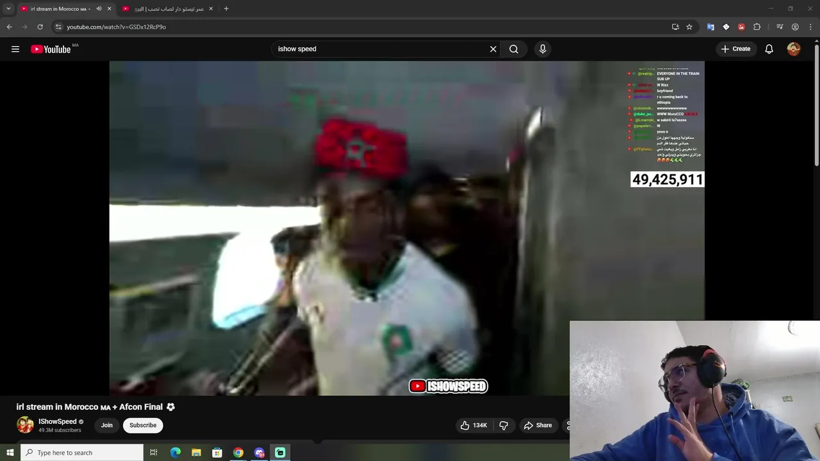The height and width of the screenshot is (461, 820).
Task: Switch to Chrome in the taskbar
Action: [238, 453]
